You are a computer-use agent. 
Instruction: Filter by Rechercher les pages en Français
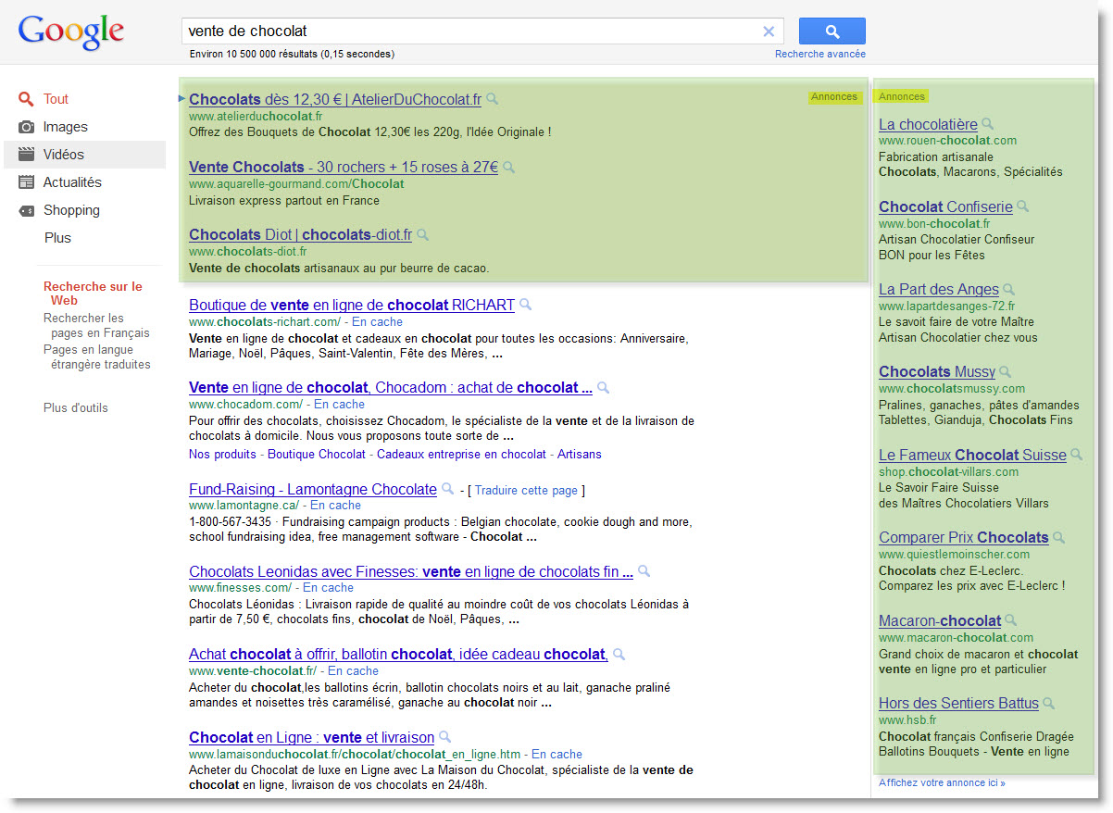tap(96, 325)
